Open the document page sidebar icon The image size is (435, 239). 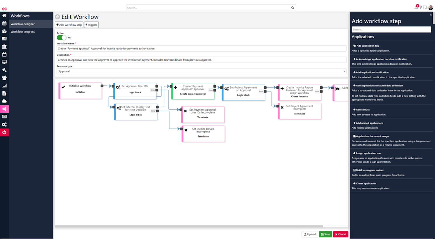pyautogui.click(x=4, y=93)
